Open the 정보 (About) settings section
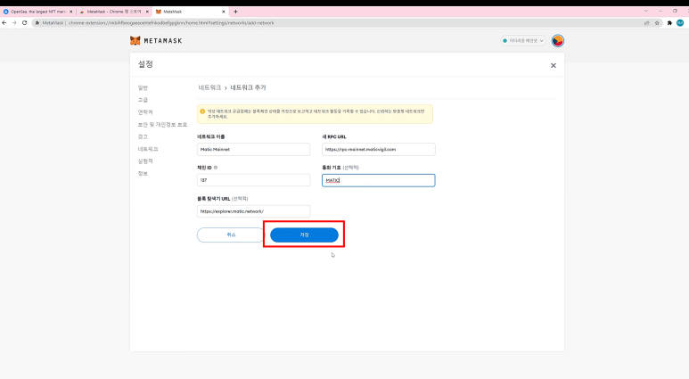 [143, 174]
